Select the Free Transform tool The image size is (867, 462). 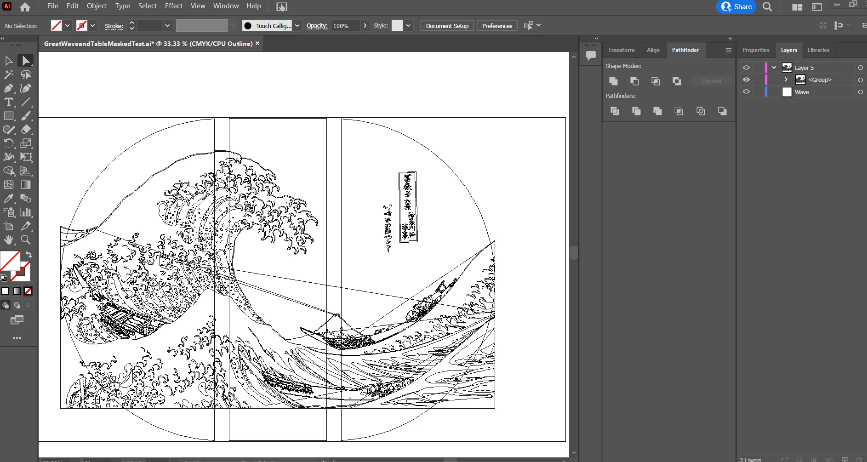click(x=26, y=157)
